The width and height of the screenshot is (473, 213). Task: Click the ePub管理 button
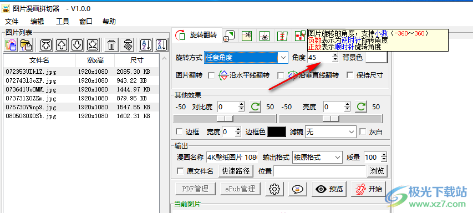click(240, 189)
